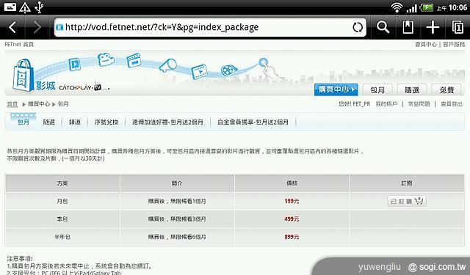The width and height of the screenshot is (470, 275).
Task: Open 客戶服務 link
Action: 454,45
